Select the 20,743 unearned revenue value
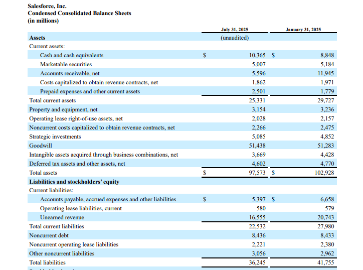 [x=326, y=217]
